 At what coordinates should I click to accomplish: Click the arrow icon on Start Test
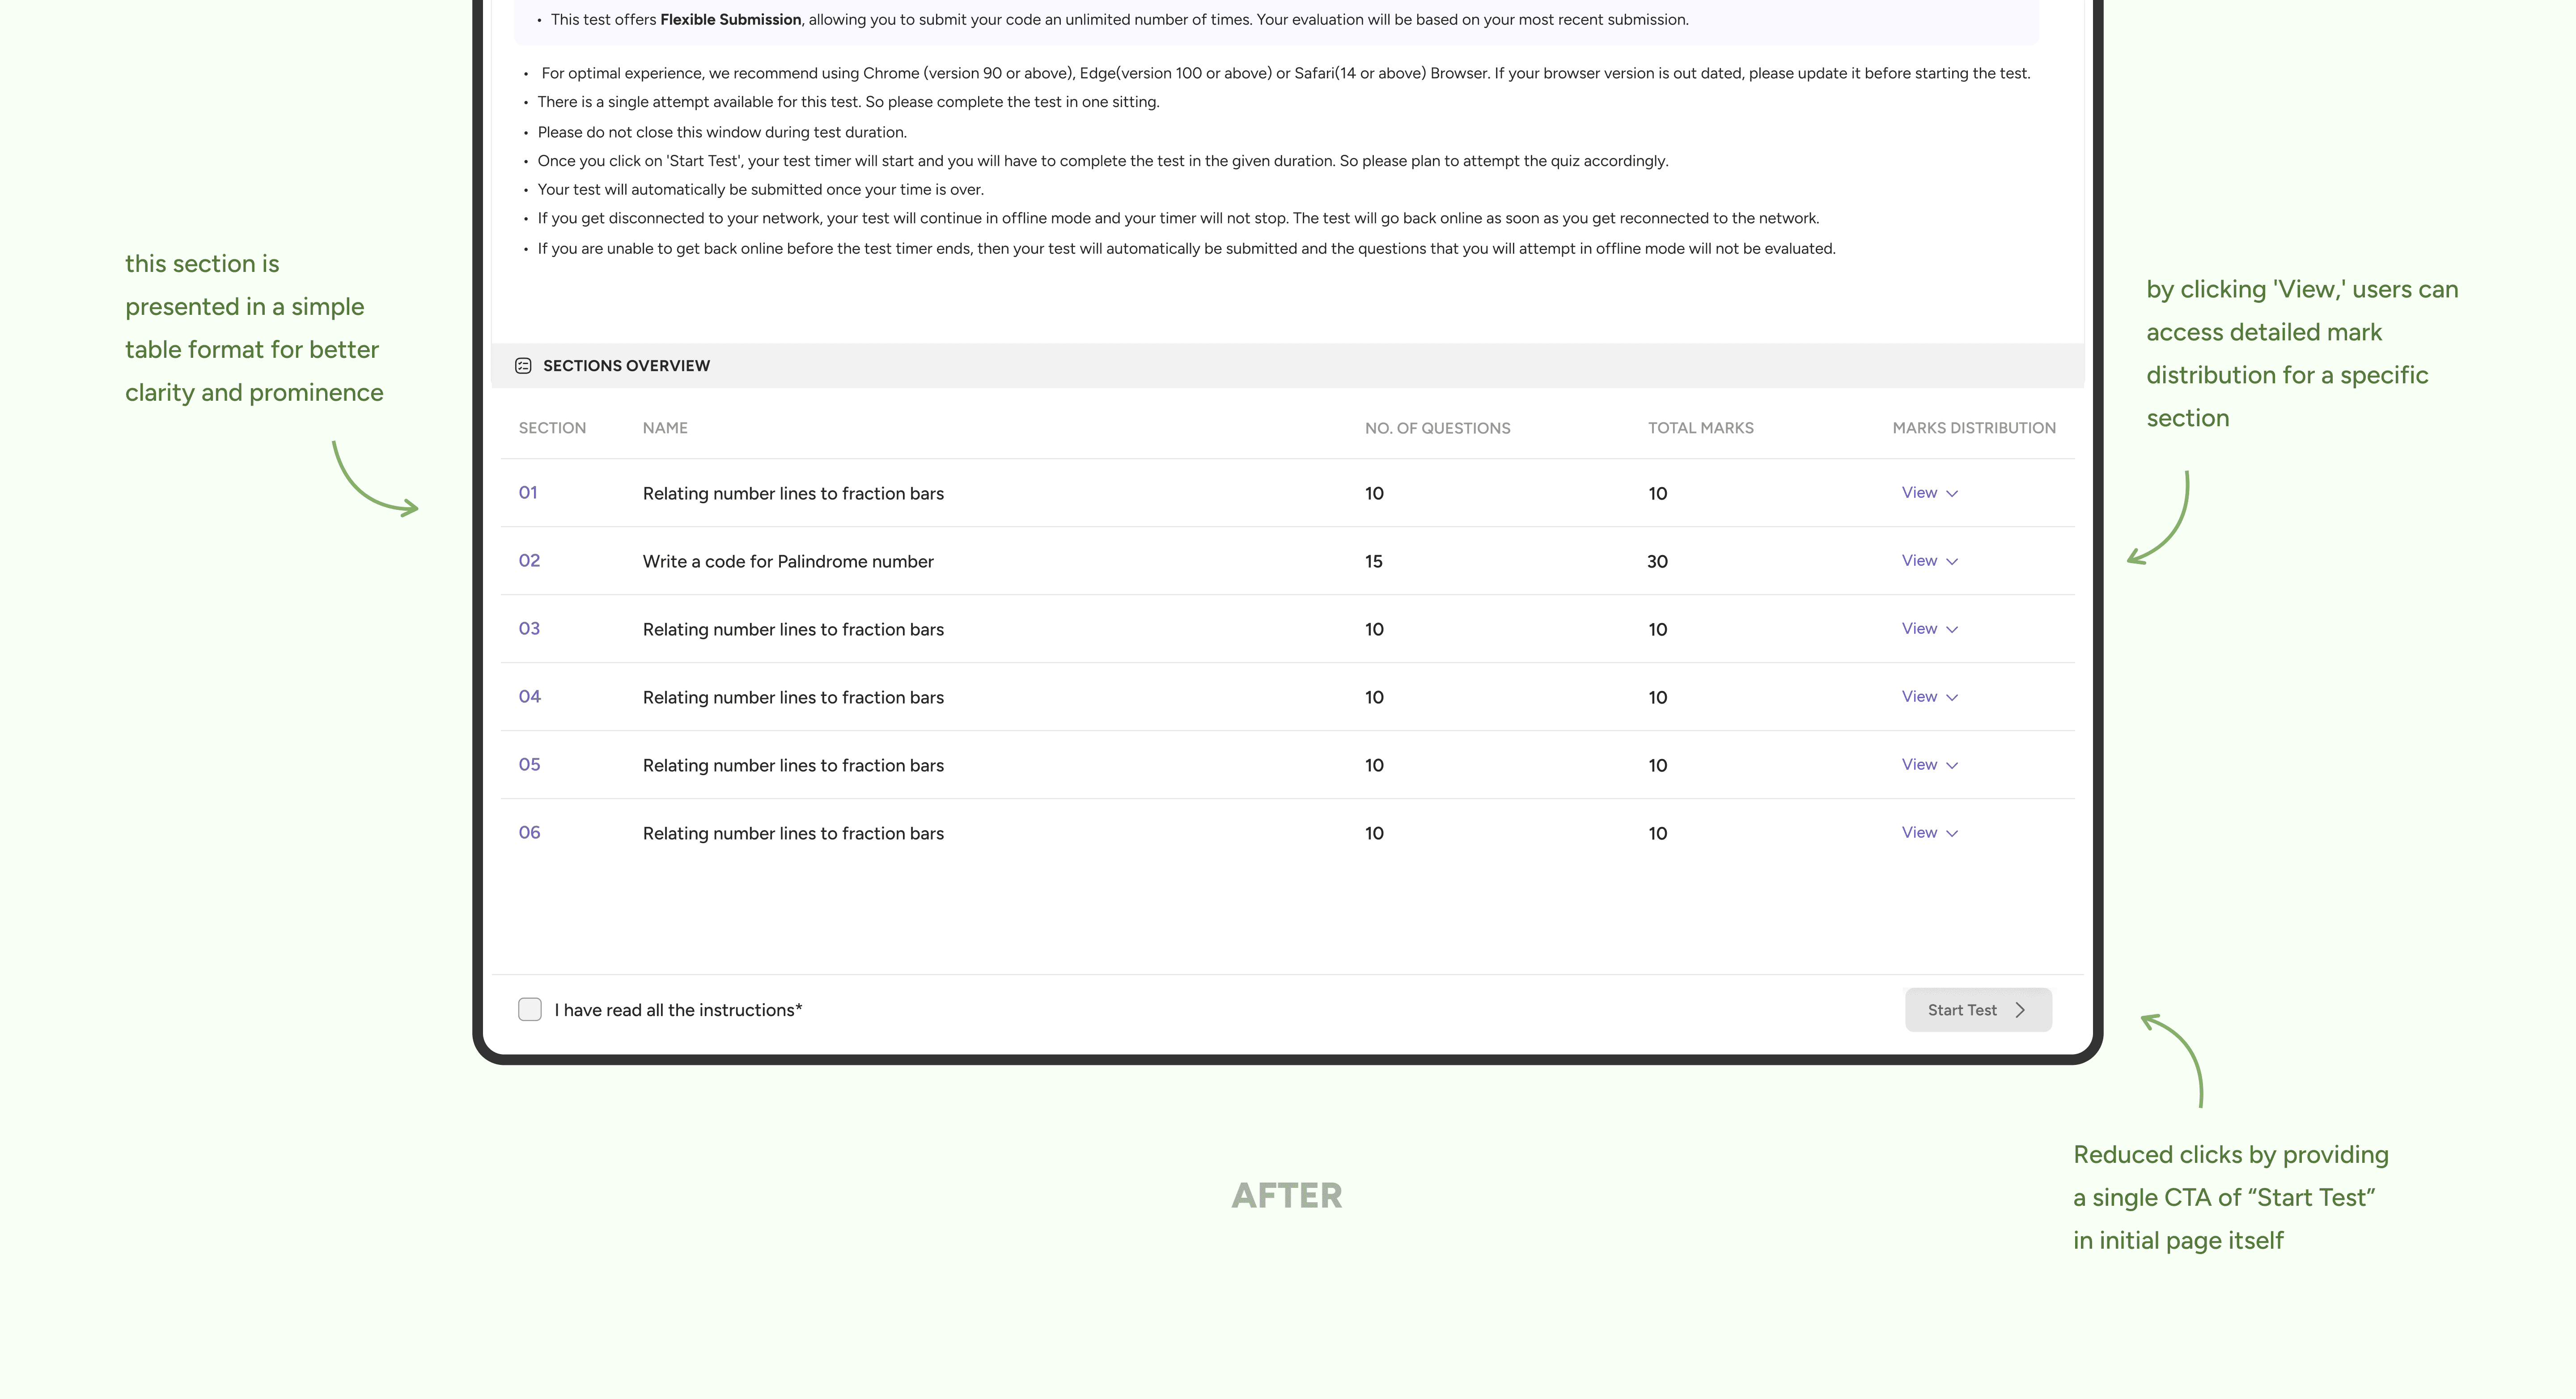pyautogui.click(x=2020, y=1010)
